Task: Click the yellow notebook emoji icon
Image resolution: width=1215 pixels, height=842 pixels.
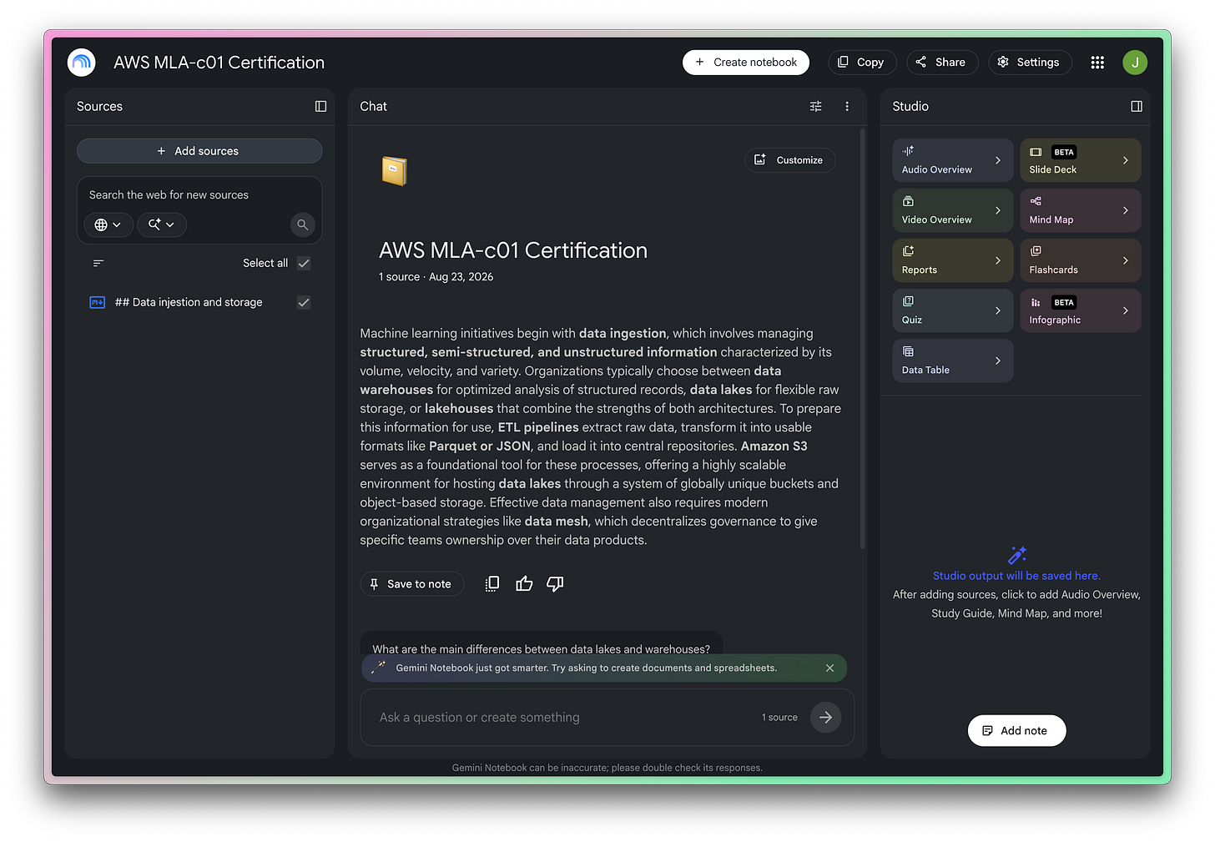Action: point(394,171)
